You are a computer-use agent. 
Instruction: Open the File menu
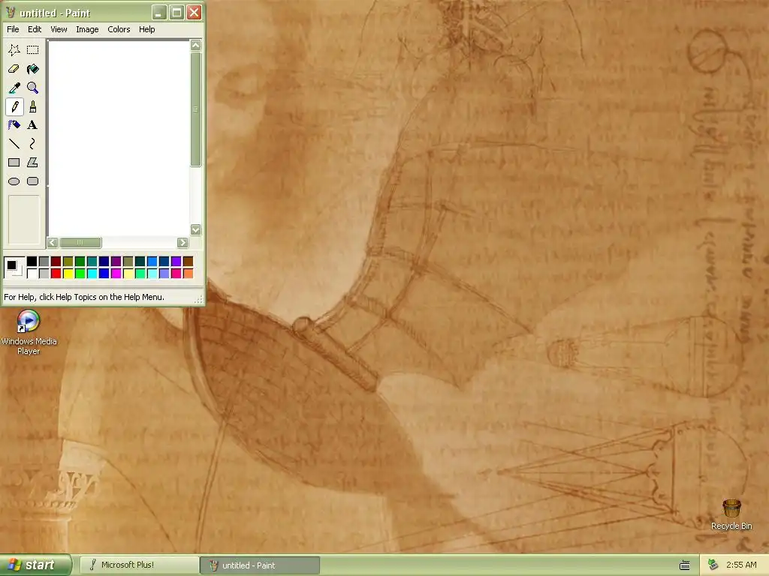[13, 29]
